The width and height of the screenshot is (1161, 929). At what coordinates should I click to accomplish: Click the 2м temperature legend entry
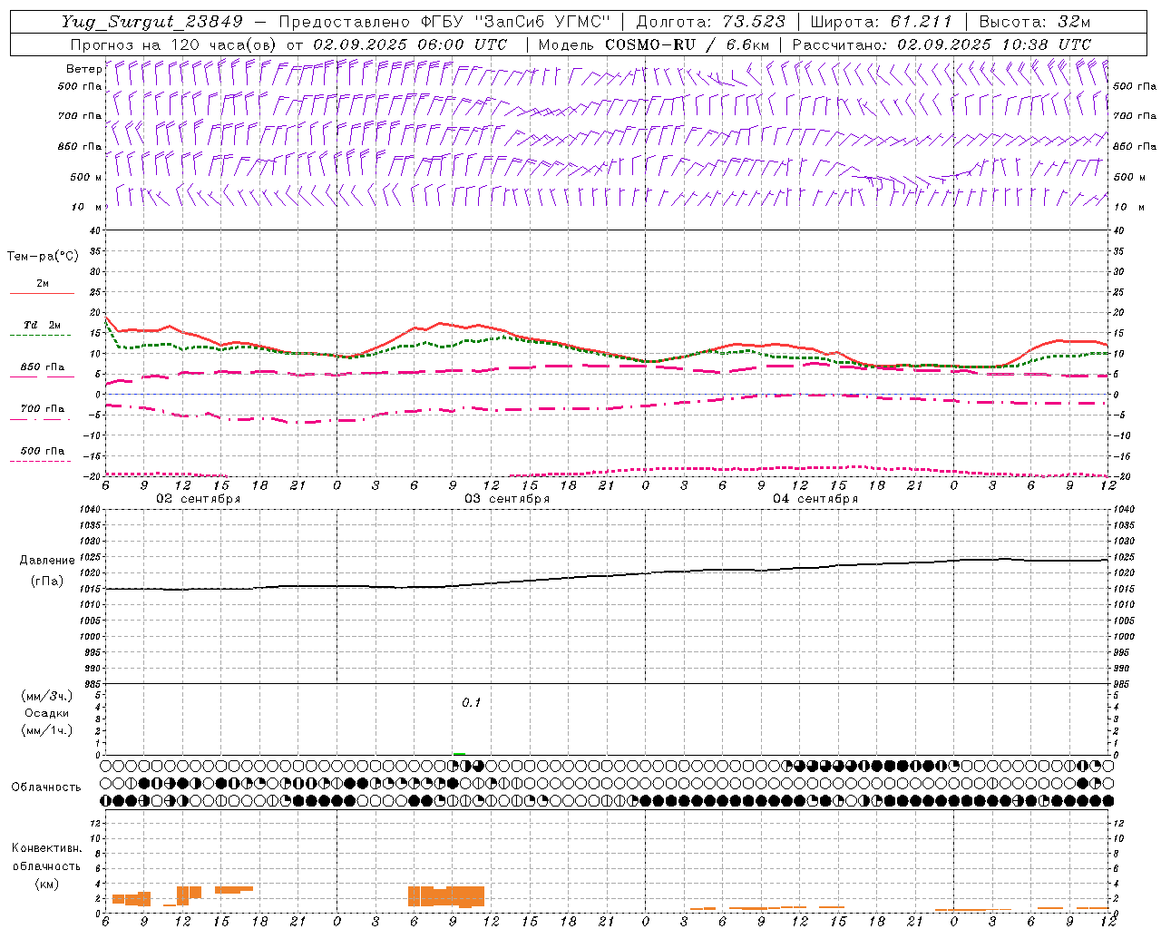tap(43, 284)
